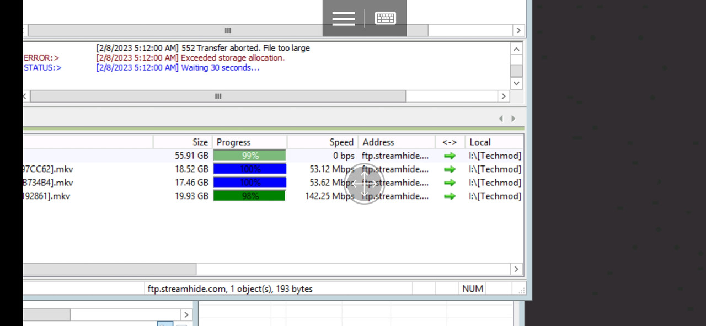This screenshot has width=706, height=326.
Task: Click green arrow on the 92861].mkv row
Action: (x=450, y=196)
